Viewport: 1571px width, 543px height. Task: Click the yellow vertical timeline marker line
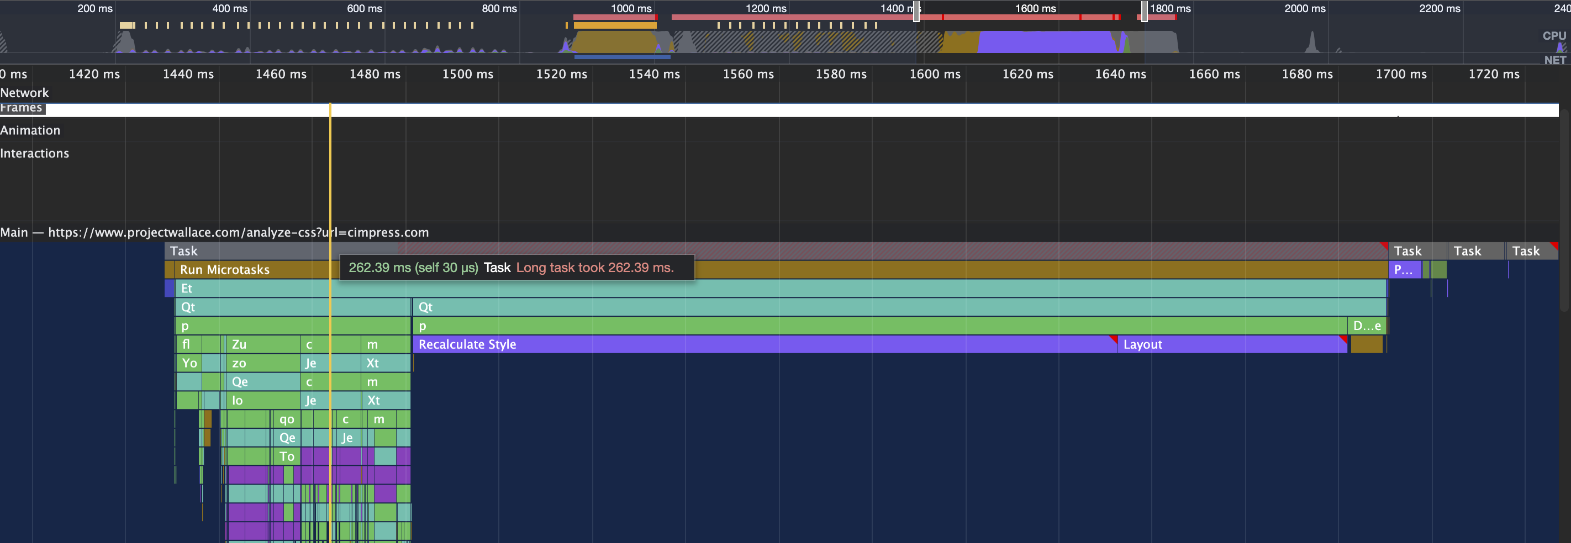pyautogui.click(x=330, y=183)
